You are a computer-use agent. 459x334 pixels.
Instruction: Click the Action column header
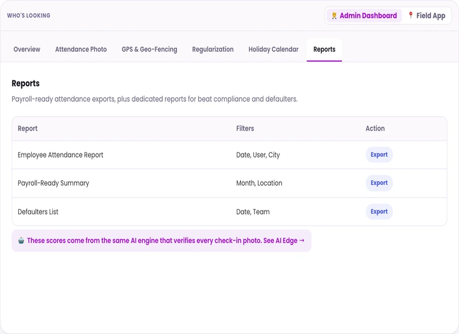click(375, 128)
